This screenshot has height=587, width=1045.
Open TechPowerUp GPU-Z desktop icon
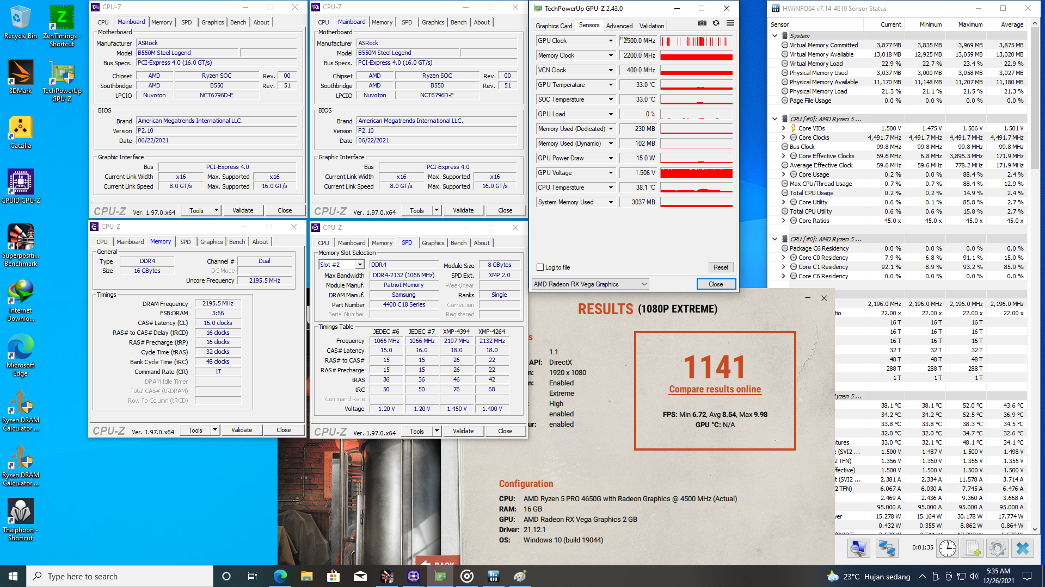(x=62, y=81)
